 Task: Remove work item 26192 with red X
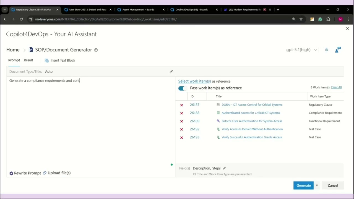coord(181,129)
